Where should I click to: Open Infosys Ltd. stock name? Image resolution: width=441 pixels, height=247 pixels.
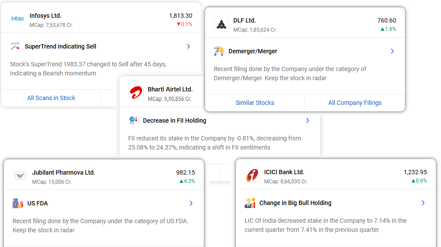(45, 16)
